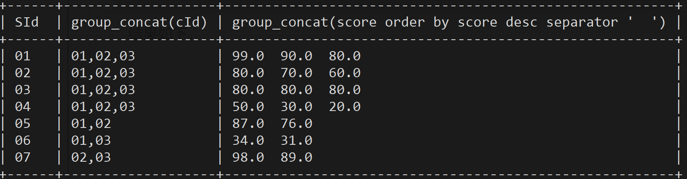Click the group_concat score order by header
This screenshot has height=179, width=687.
tap(449, 22)
